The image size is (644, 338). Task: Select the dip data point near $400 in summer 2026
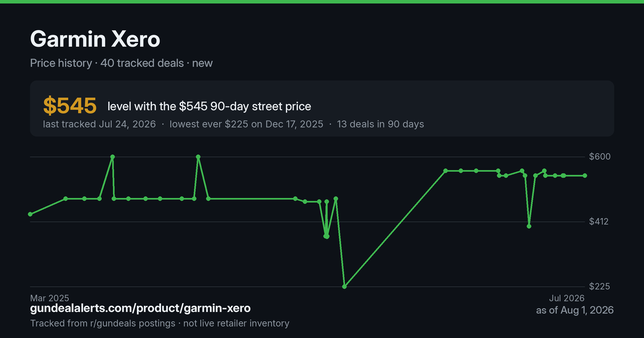click(x=529, y=226)
